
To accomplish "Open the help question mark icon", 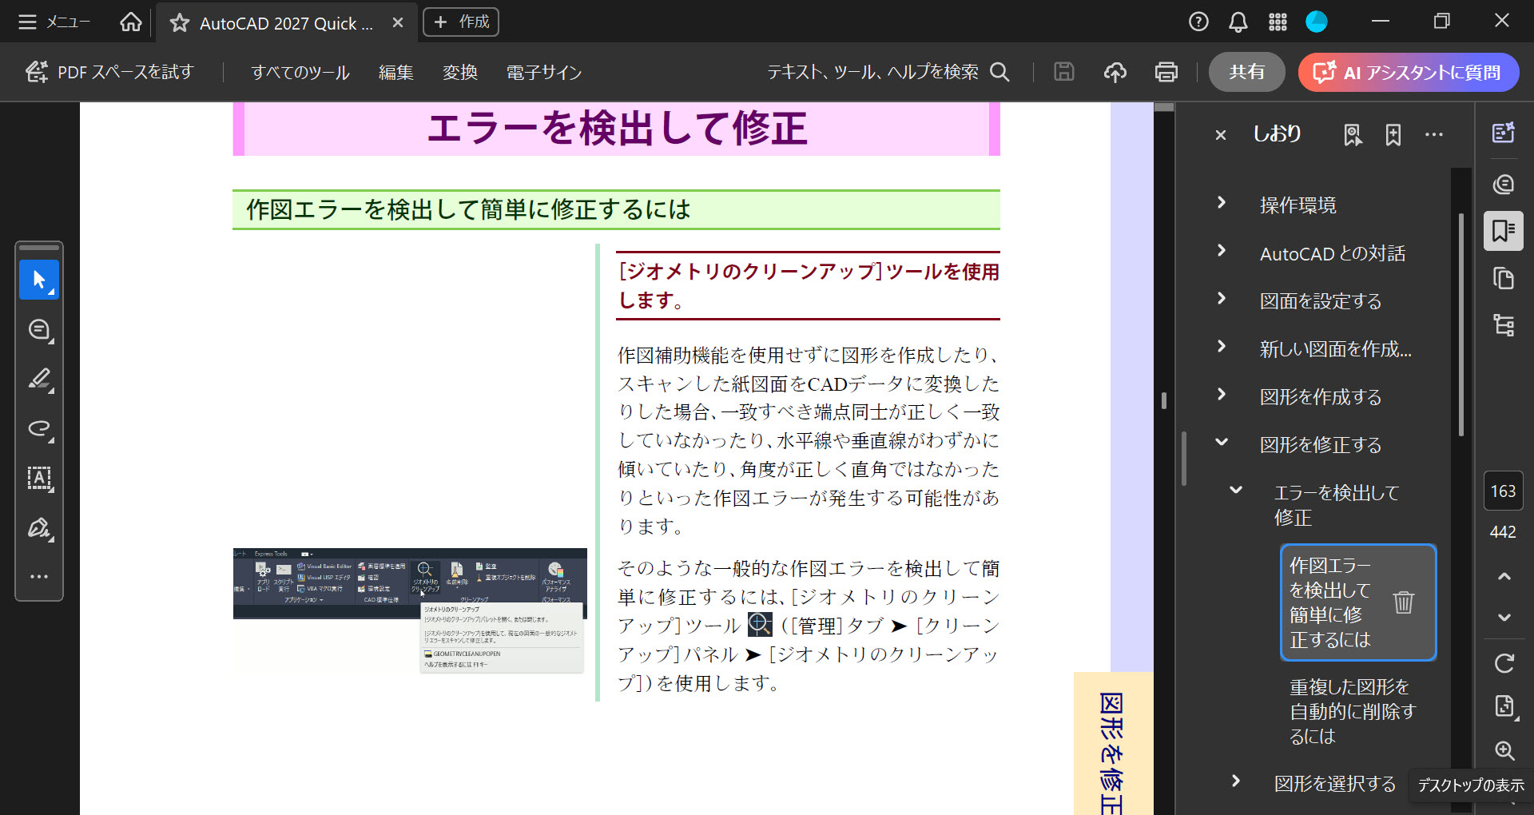I will coord(1198,22).
